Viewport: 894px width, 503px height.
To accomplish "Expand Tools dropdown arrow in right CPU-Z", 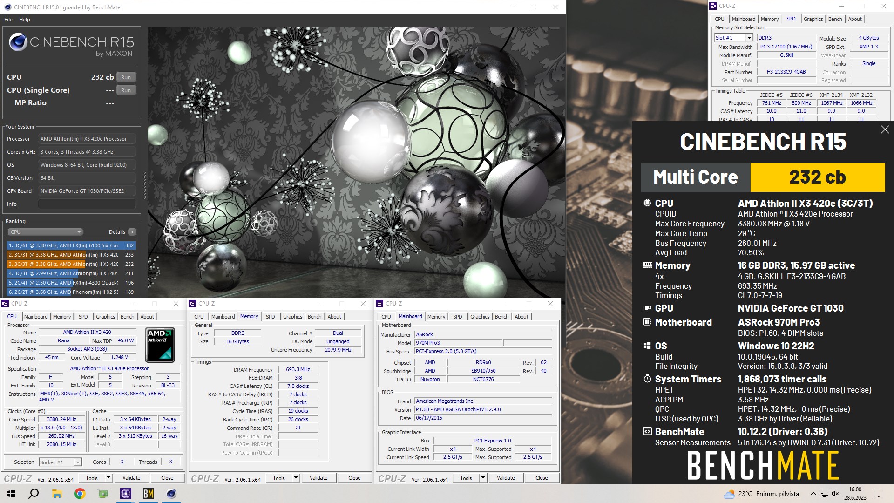I will pyautogui.click(x=483, y=478).
